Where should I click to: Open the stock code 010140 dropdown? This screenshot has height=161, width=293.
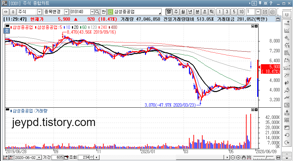tap(92, 12)
